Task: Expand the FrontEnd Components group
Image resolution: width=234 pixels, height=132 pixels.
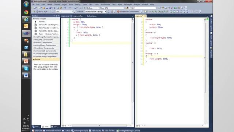Action: 33,43
